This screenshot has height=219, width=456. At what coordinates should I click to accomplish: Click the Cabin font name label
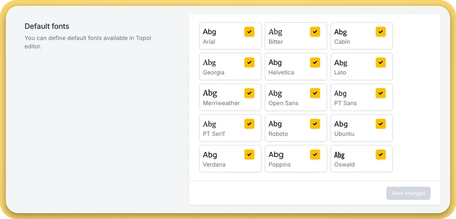pos(342,42)
